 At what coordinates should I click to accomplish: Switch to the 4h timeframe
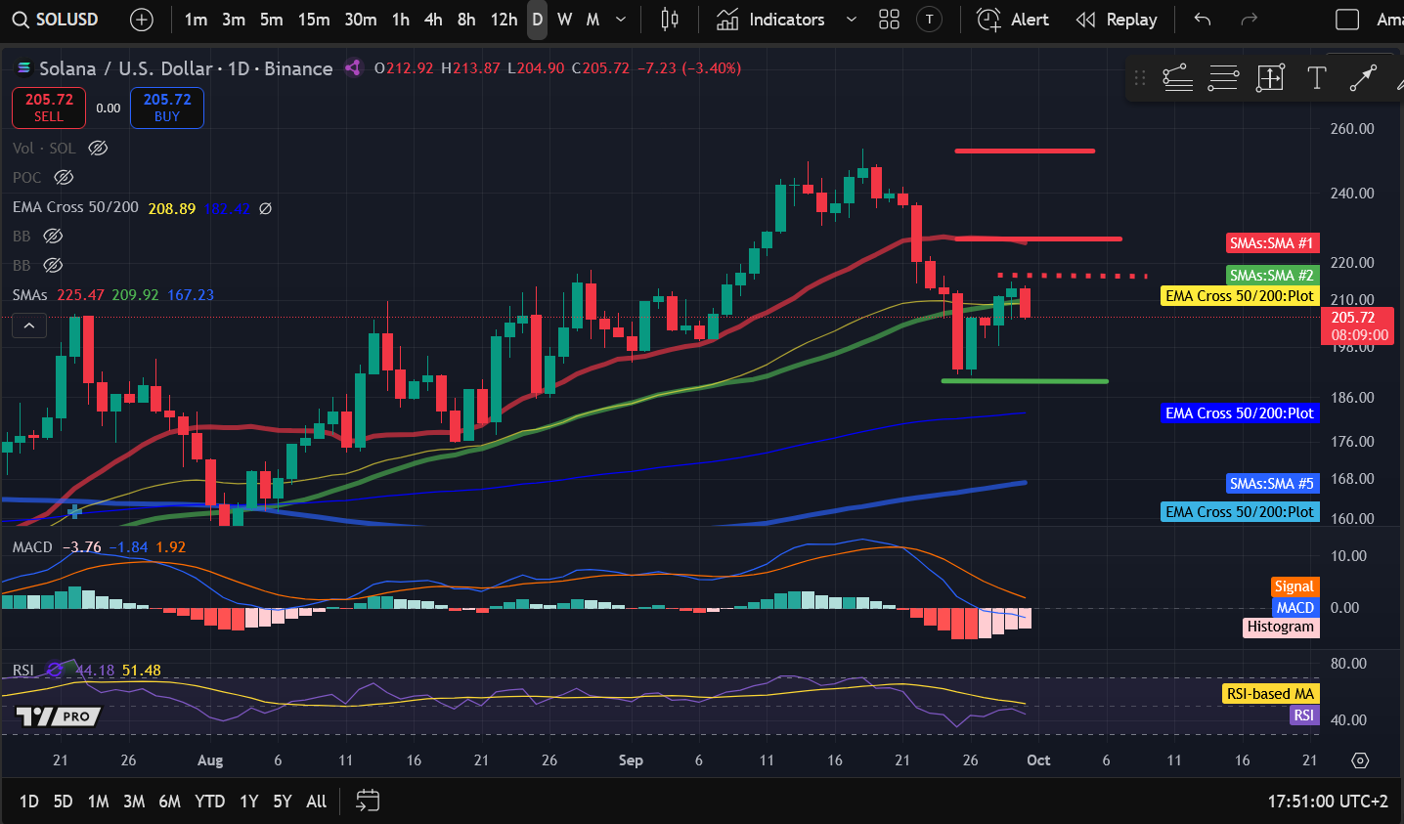click(x=433, y=20)
